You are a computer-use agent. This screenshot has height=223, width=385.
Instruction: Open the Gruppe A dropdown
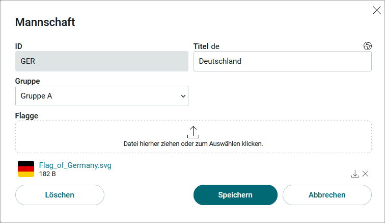(102, 96)
